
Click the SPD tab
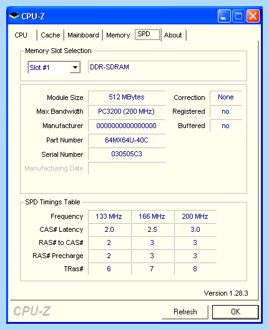coord(147,34)
